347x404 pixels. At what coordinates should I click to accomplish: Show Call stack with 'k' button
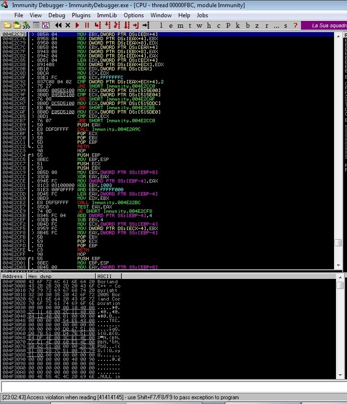tap(238, 25)
